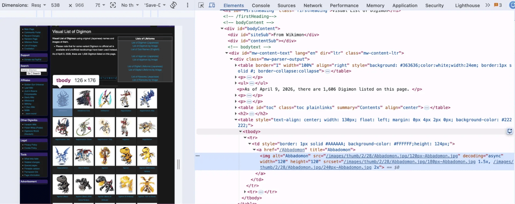Collapse the tbody node
The image size is (515, 204).
pyautogui.click(x=240, y=132)
